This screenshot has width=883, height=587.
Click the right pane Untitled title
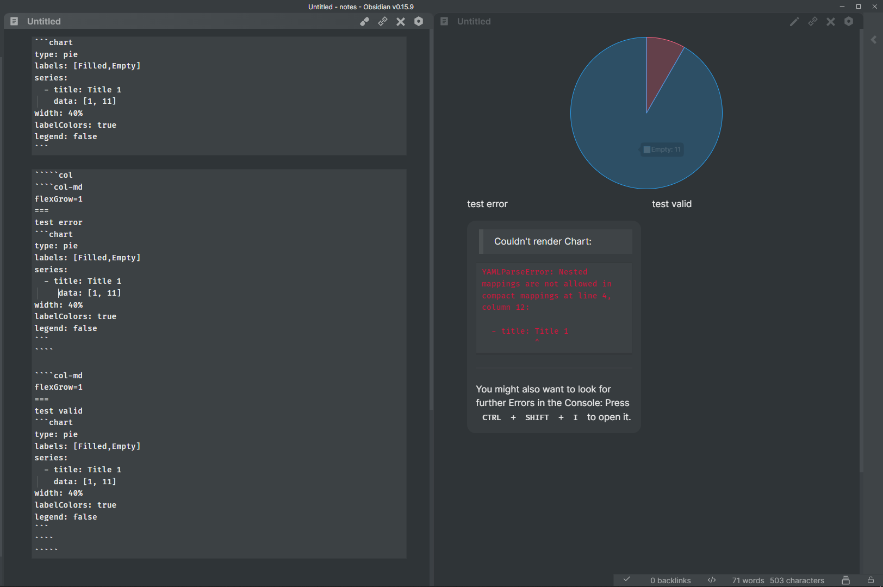474,21
